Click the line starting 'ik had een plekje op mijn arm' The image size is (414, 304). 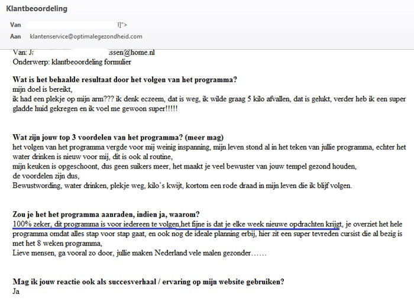pyautogui.click(x=209, y=99)
